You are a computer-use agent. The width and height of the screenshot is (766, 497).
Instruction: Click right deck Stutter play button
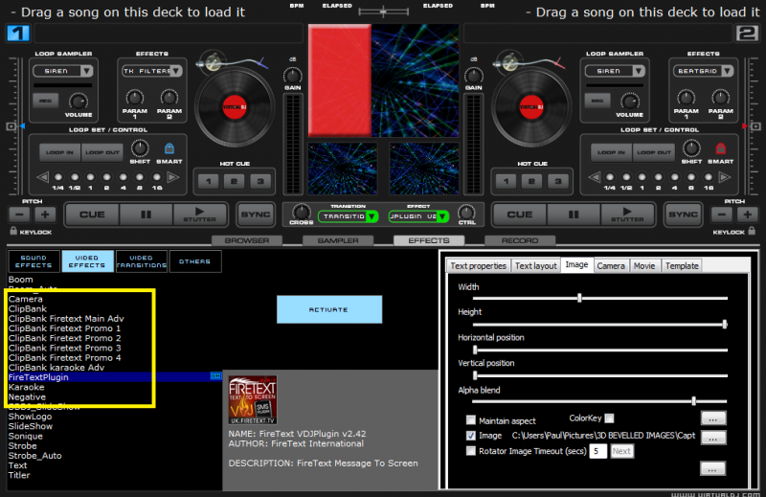click(627, 215)
